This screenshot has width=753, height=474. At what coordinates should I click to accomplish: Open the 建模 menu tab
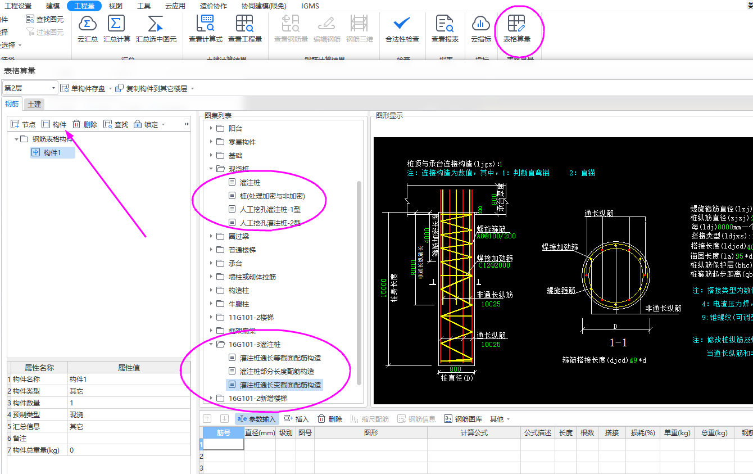point(53,6)
